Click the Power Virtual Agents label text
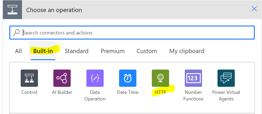 226,95
